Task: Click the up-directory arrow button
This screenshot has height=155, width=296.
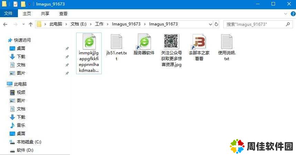Action: [31, 24]
